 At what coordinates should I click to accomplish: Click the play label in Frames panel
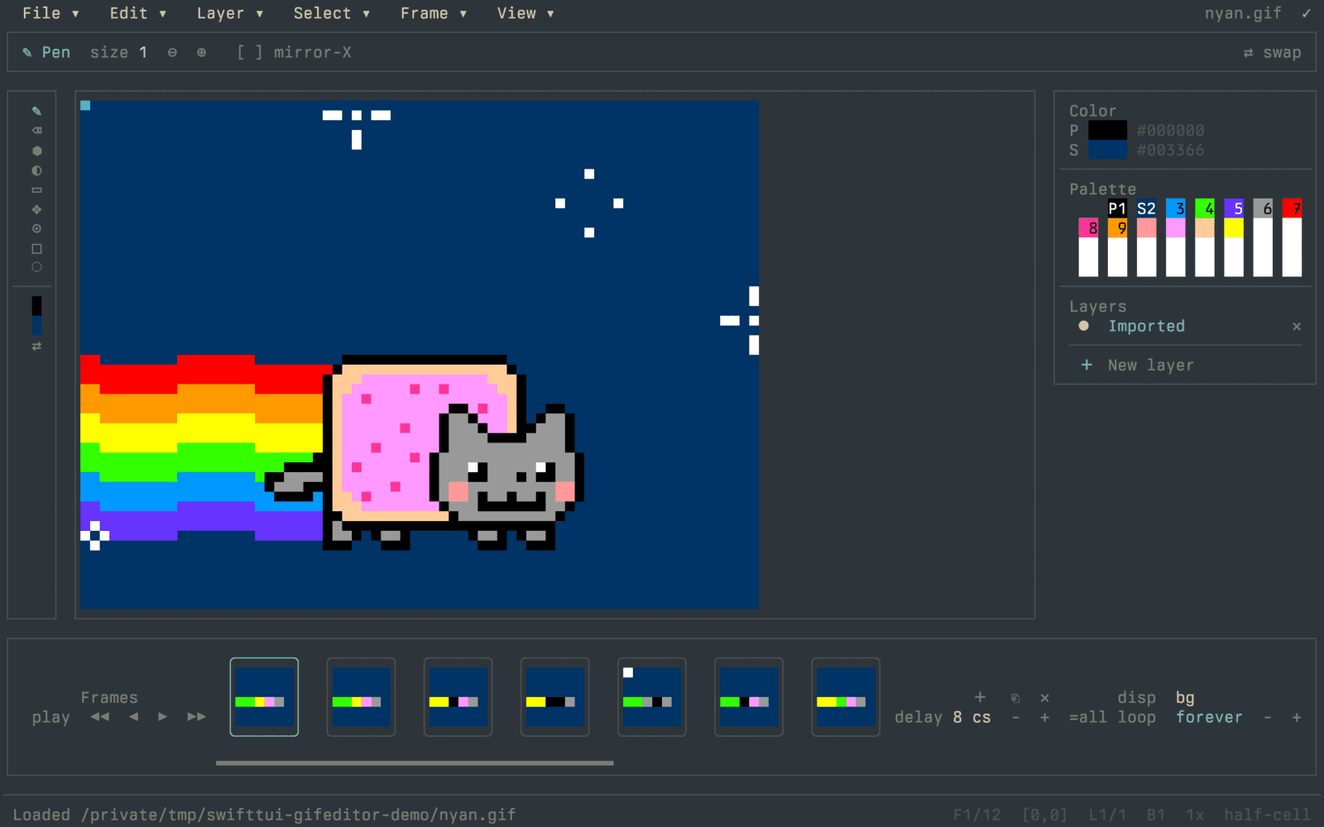[50, 717]
